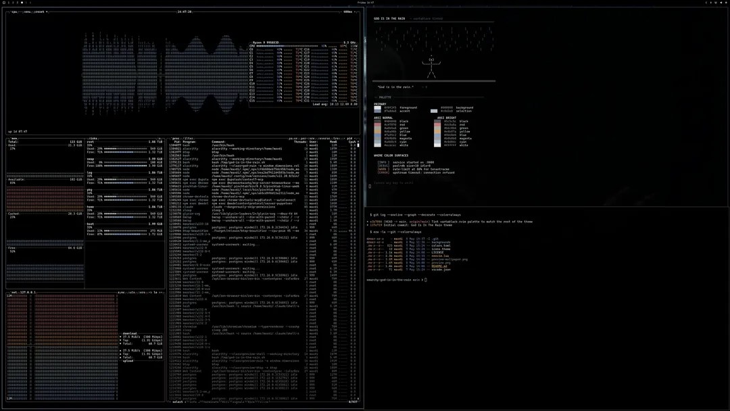Viewport: 730px width, 411px height.
Task: Click terminate in btop bottom bar
Action: point(211,402)
